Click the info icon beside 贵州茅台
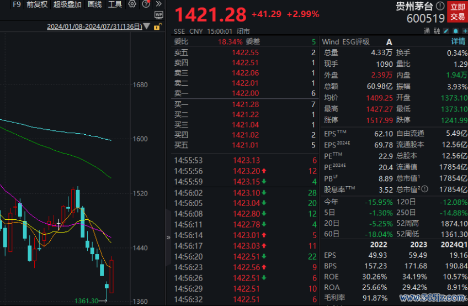468x306 pixels. pyautogui.click(x=440, y=6)
